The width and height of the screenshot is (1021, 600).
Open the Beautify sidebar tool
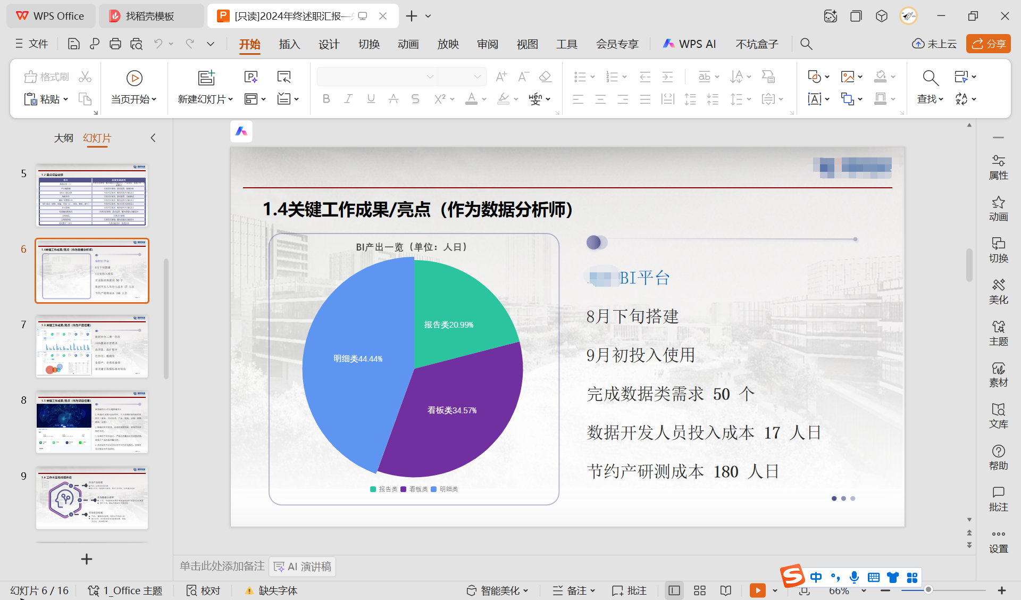point(998,291)
